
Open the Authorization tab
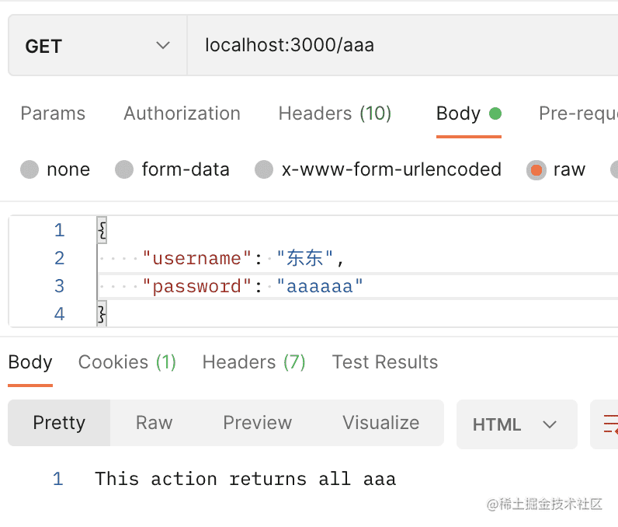click(182, 113)
